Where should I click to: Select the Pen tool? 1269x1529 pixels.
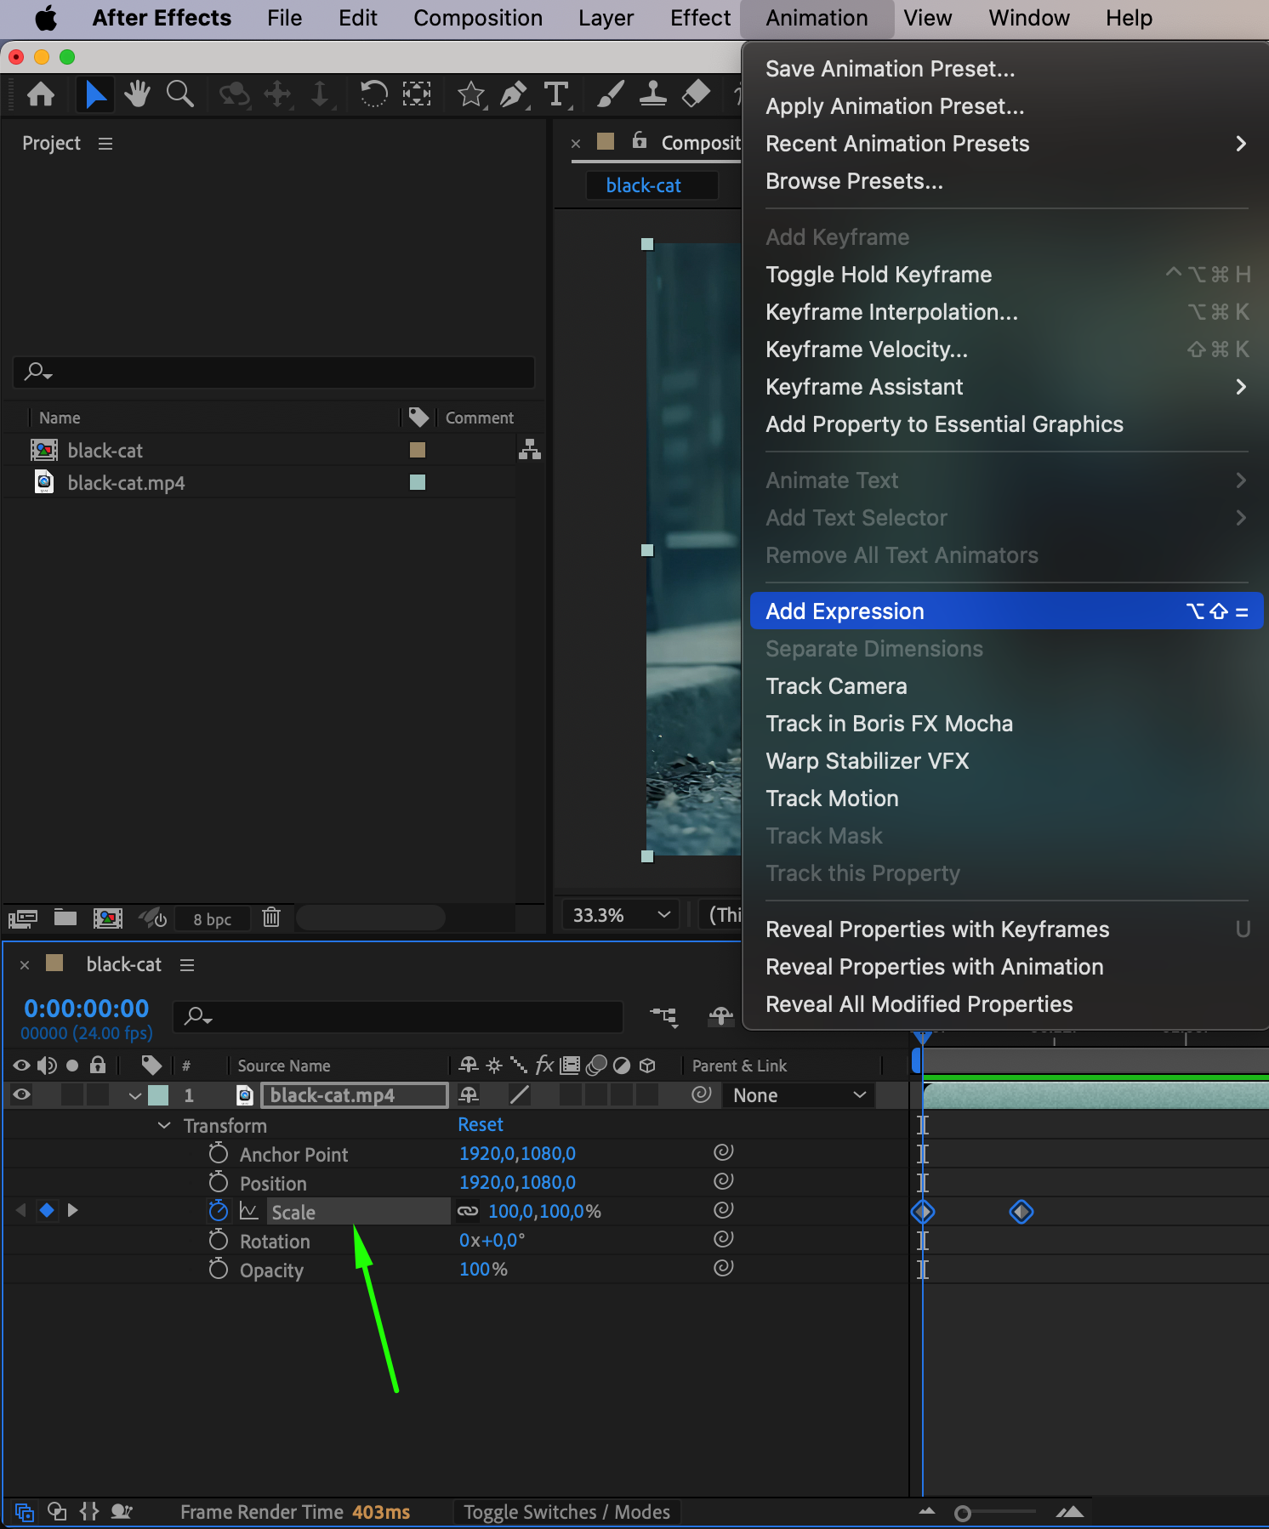pyautogui.click(x=513, y=94)
